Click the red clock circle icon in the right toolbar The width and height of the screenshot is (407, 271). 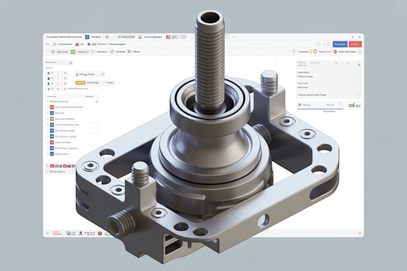click(x=315, y=51)
